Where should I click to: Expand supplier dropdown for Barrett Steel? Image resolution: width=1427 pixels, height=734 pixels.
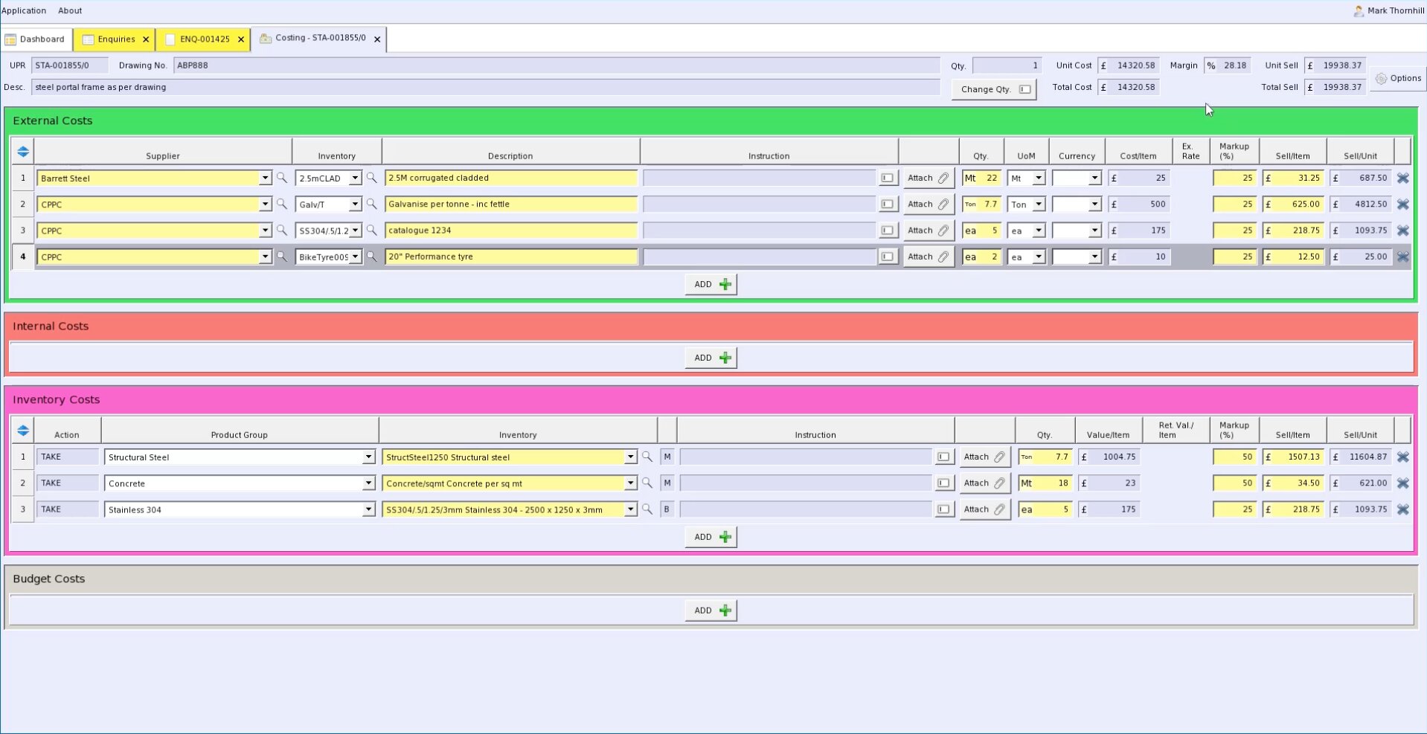[x=265, y=178]
